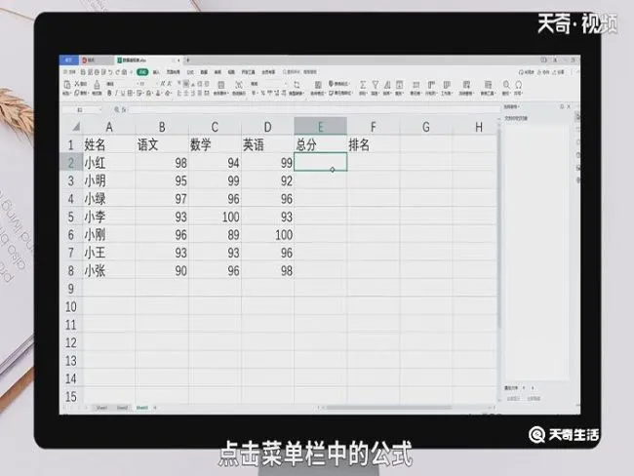The height and width of the screenshot is (476, 634).
Task: Click the Sort icon in the ribbon
Action: 387,85
